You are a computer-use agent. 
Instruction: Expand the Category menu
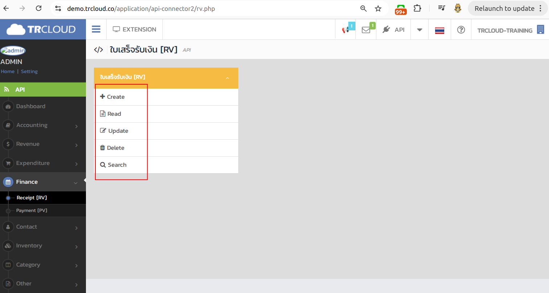pos(43,265)
